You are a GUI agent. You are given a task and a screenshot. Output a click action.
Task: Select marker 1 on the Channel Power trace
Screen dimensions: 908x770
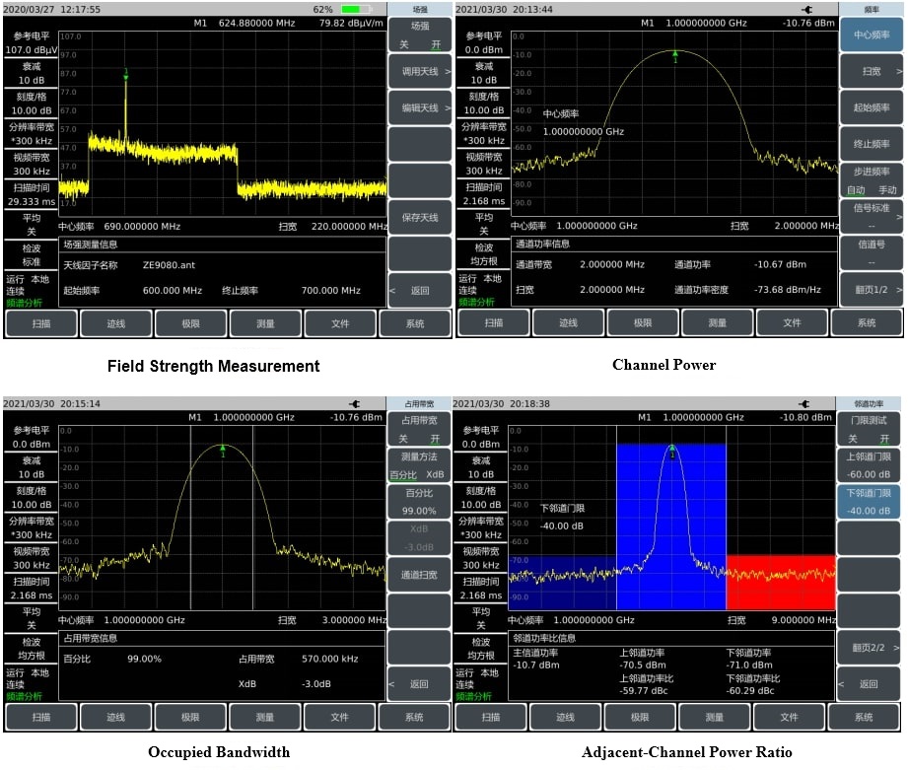click(x=675, y=55)
